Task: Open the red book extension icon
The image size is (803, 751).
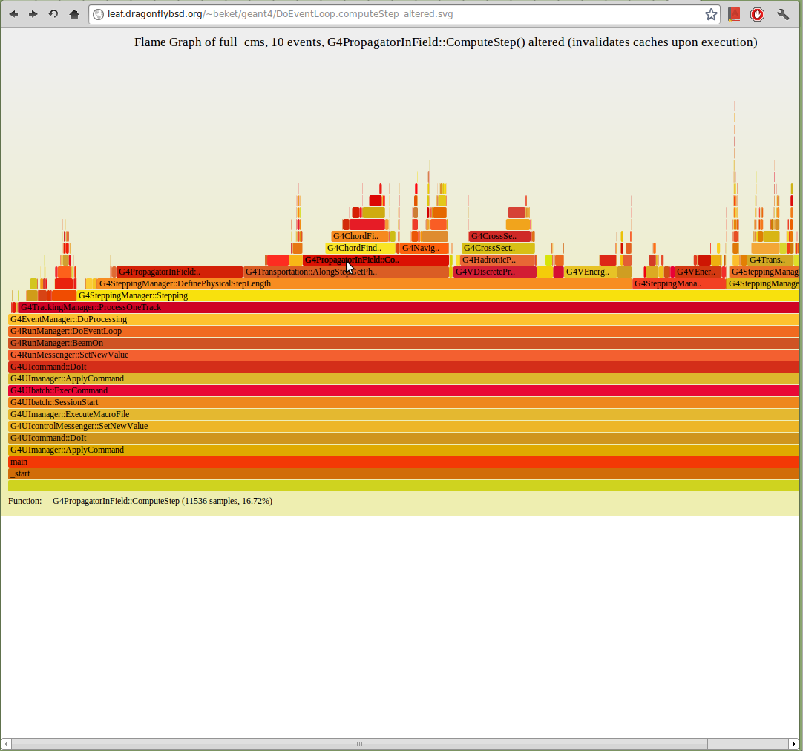Action: [x=734, y=14]
